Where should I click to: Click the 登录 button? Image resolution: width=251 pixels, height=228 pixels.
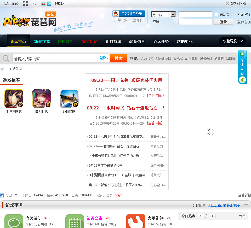pos(223,22)
